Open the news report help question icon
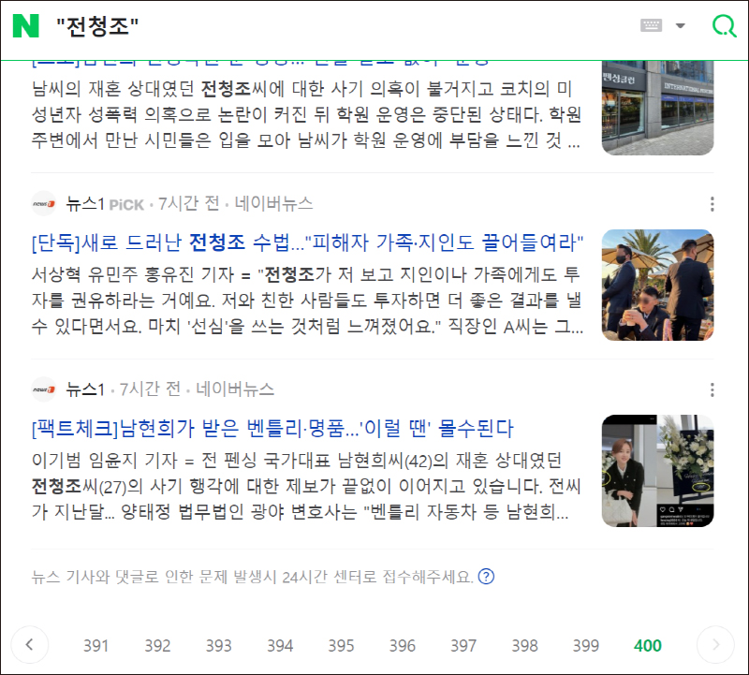Screen dimensions: 749x675 click(486, 577)
